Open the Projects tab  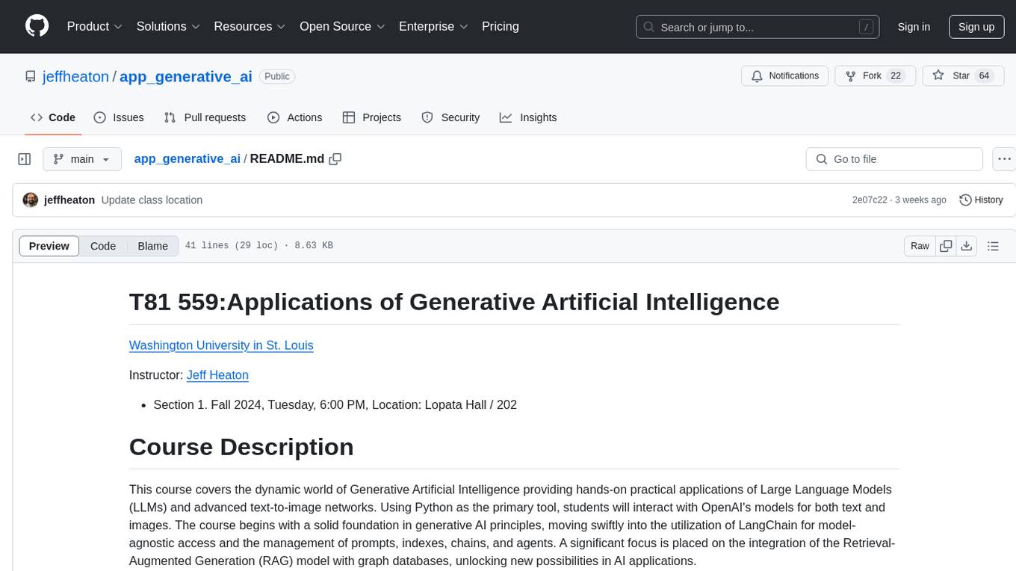point(372,117)
